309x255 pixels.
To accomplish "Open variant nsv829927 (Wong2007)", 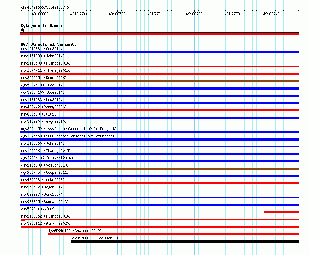I will point(42,194).
